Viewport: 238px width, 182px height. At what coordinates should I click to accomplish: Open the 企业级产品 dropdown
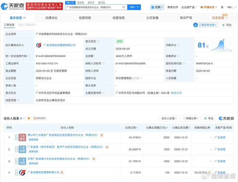click(x=189, y=7)
